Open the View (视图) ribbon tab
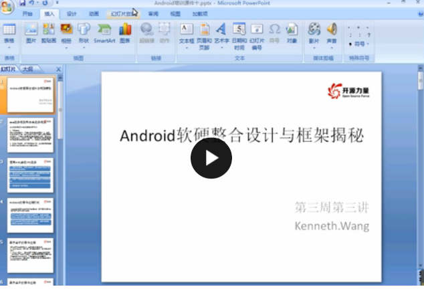This screenshot has height=301, width=424. (175, 14)
